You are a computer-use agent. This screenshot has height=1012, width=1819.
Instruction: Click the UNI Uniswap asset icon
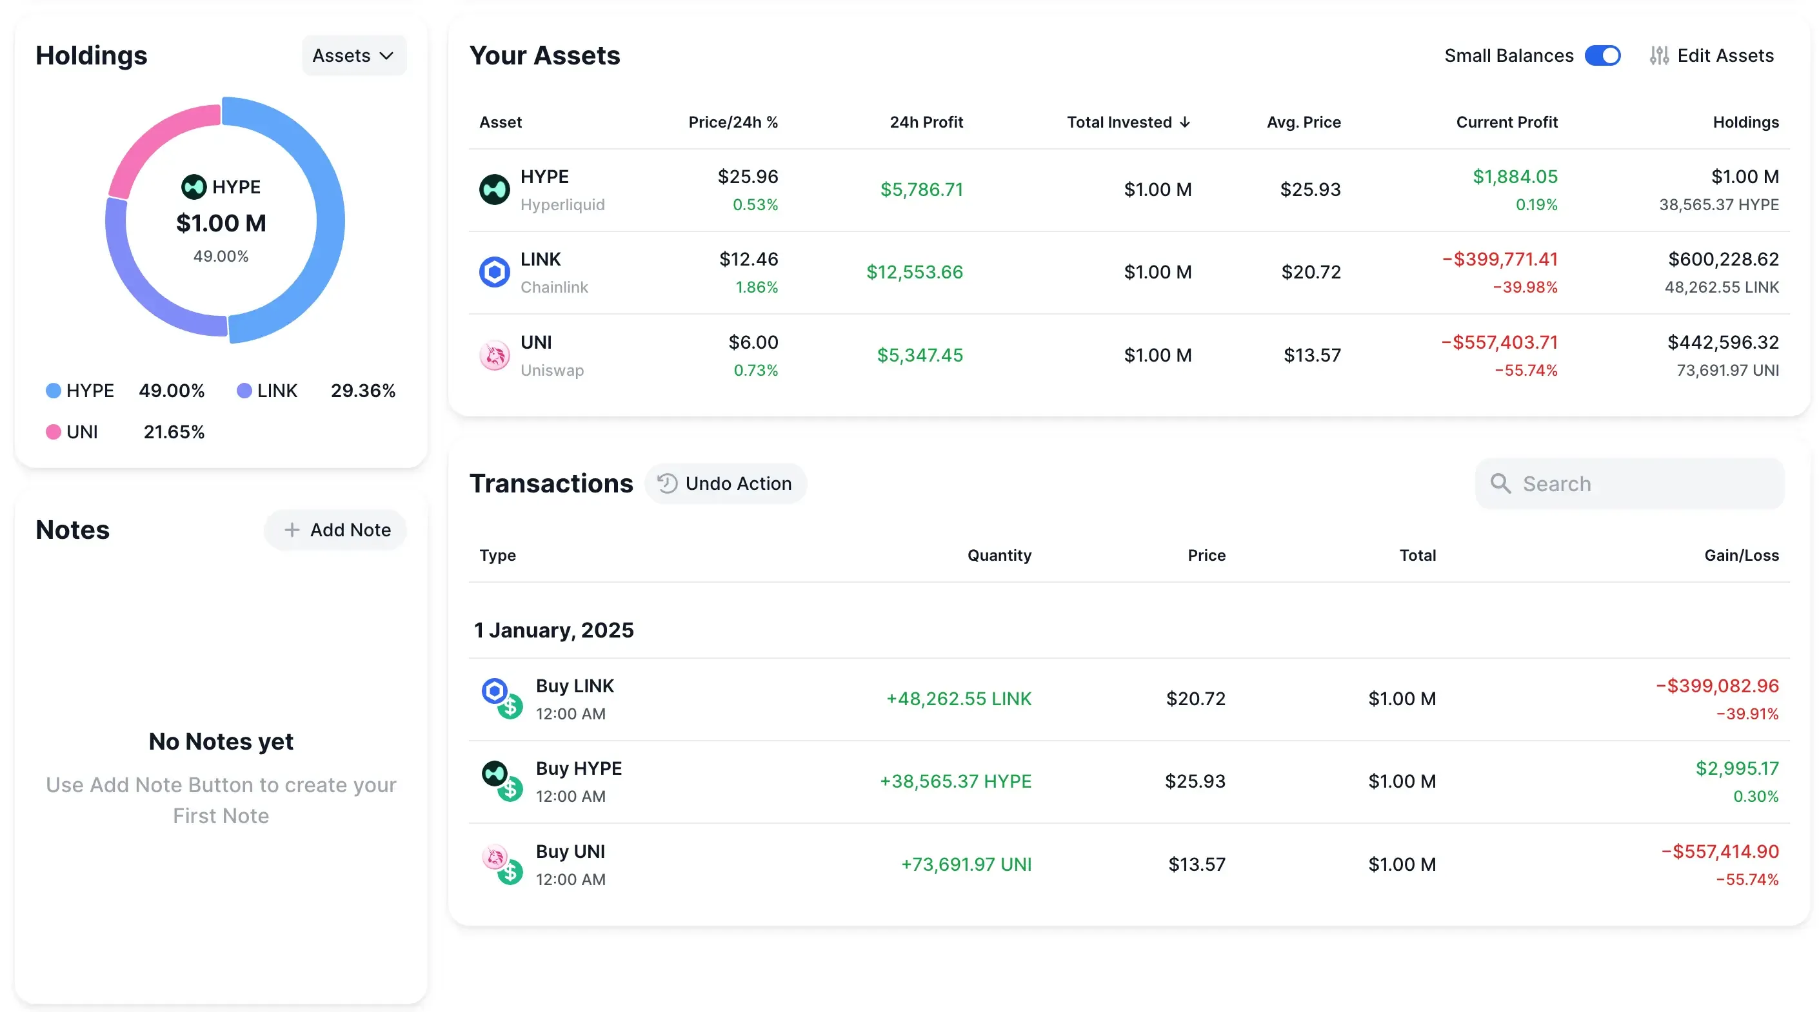tap(495, 355)
